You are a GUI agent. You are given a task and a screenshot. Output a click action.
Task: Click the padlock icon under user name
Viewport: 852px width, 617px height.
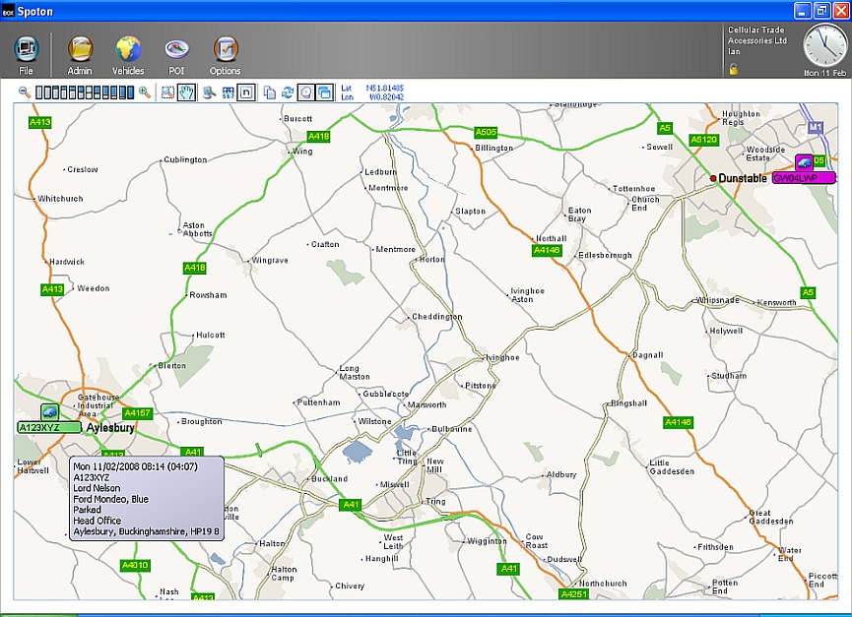coord(733,69)
